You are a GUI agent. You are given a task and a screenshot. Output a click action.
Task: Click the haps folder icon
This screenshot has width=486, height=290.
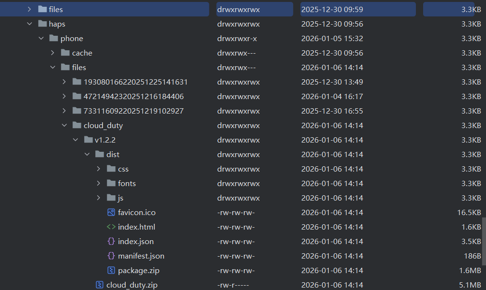pos(42,24)
